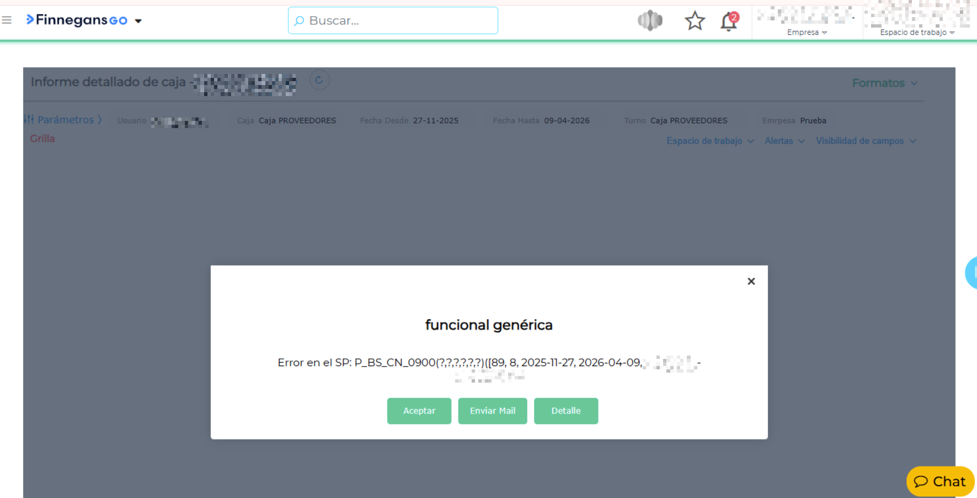977x498 pixels.
Task: Open the yellow Chat widget
Action: click(940, 481)
